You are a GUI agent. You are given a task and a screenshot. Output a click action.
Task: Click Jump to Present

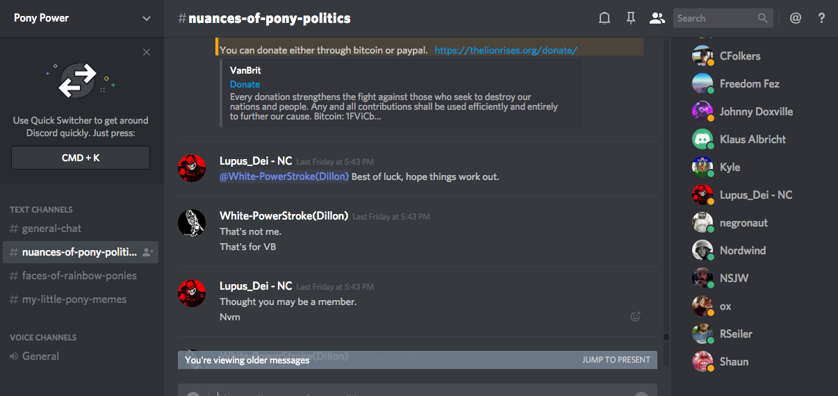[x=616, y=360]
